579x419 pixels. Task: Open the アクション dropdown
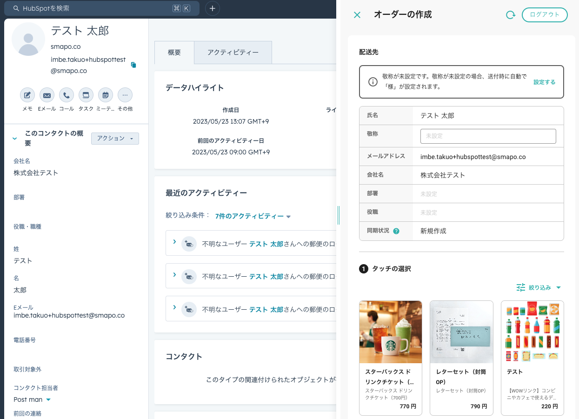pos(115,139)
